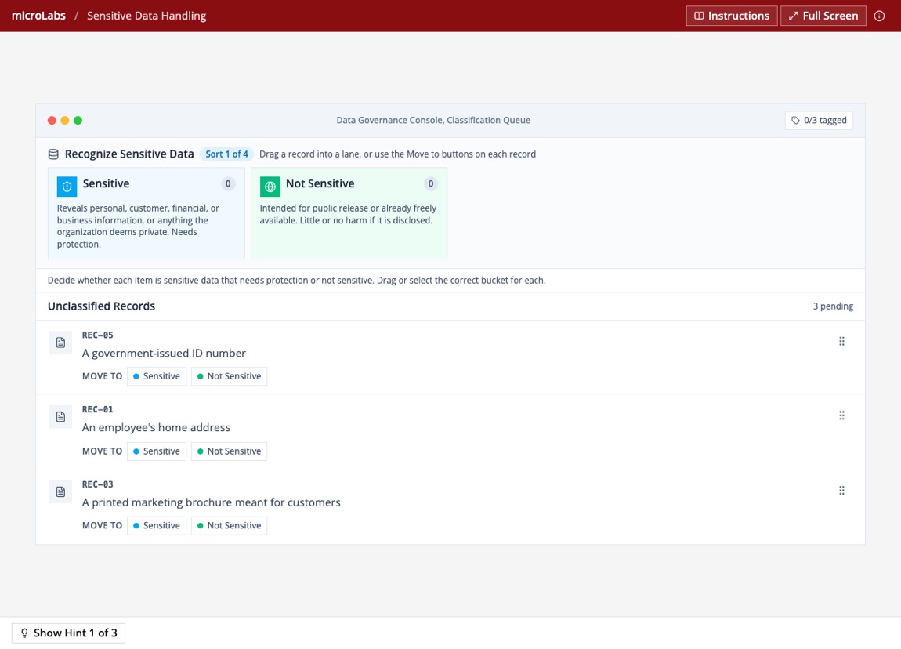
Task: Click the red window close dot
Action: 52,120
